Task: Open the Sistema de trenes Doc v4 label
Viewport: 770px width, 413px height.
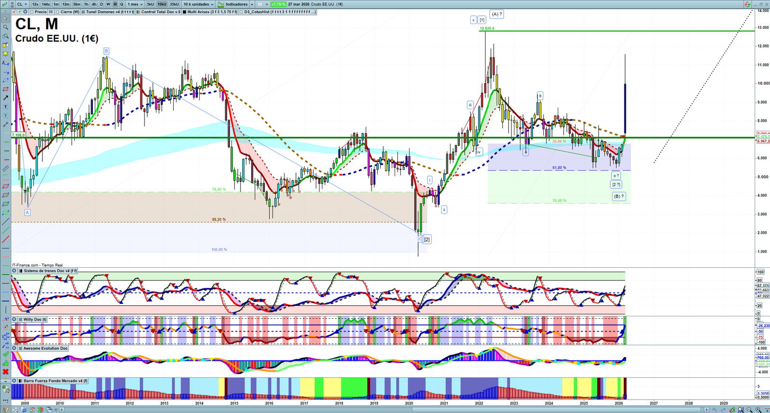Action: [51, 271]
